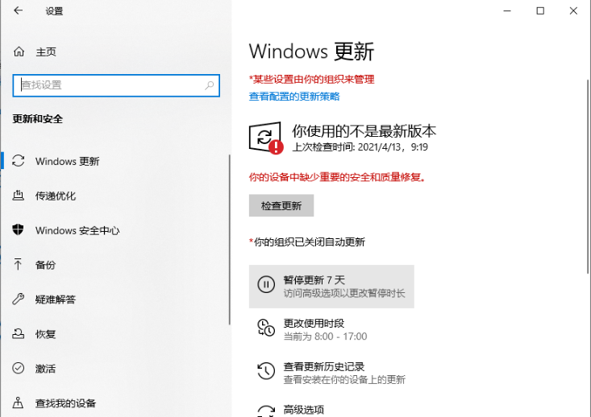Screen dimensions: 591x417
Task: Focus the 查找设置 search field
Action: tap(116, 85)
